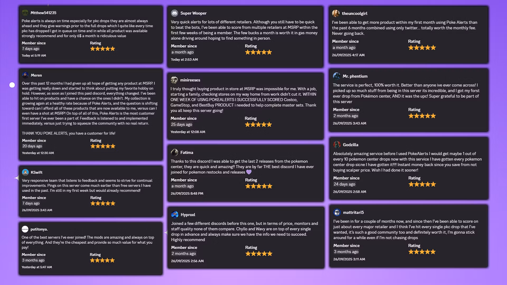Open the putitonya. username
Viewport: 507px width, 285px height.
[x=39, y=229]
